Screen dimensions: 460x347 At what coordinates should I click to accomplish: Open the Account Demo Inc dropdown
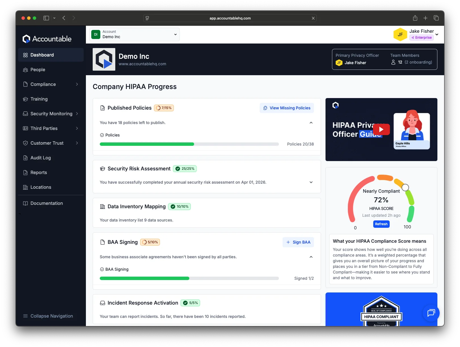(x=134, y=34)
